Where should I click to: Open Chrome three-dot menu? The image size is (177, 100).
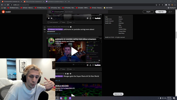pyautogui.click(x=175, y=5)
